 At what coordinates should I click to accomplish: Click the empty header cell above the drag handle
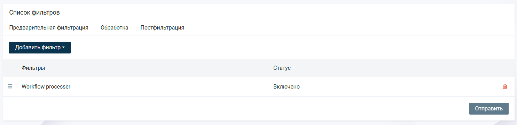point(10,68)
